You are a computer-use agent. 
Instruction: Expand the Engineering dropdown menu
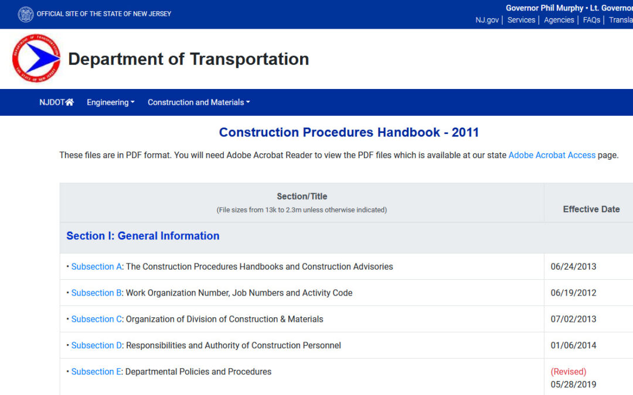110,102
